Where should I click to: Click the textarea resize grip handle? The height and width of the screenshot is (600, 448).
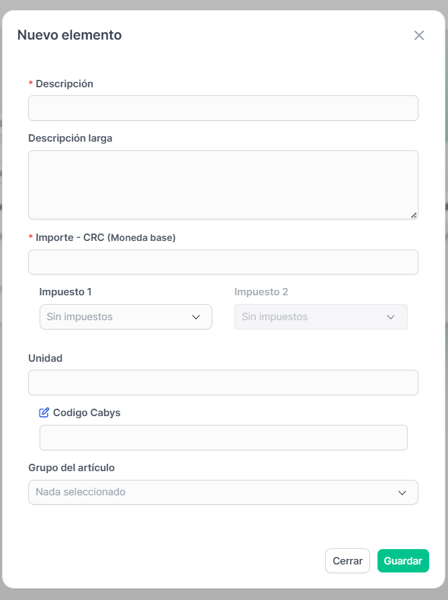tap(414, 215)
